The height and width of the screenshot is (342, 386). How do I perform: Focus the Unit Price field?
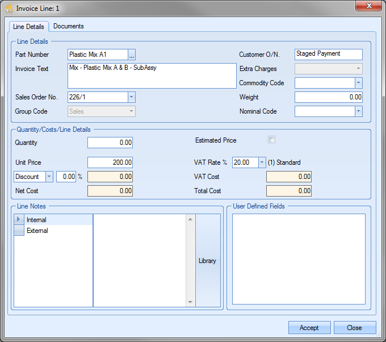110,162
